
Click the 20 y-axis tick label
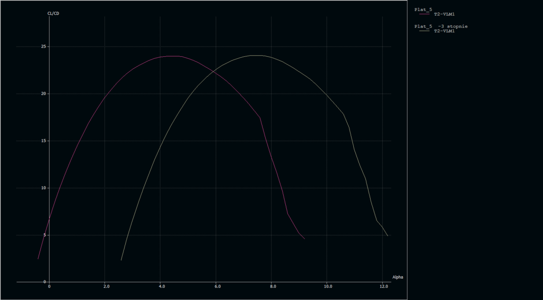(x=43, y=94)
